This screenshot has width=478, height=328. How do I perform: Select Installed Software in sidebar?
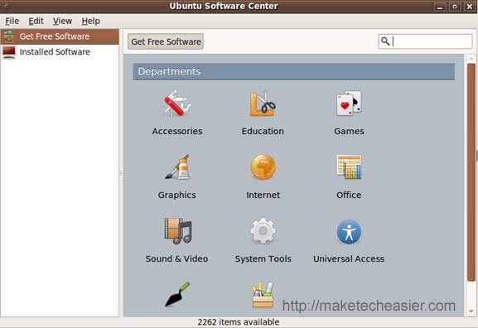click(60, 52)
